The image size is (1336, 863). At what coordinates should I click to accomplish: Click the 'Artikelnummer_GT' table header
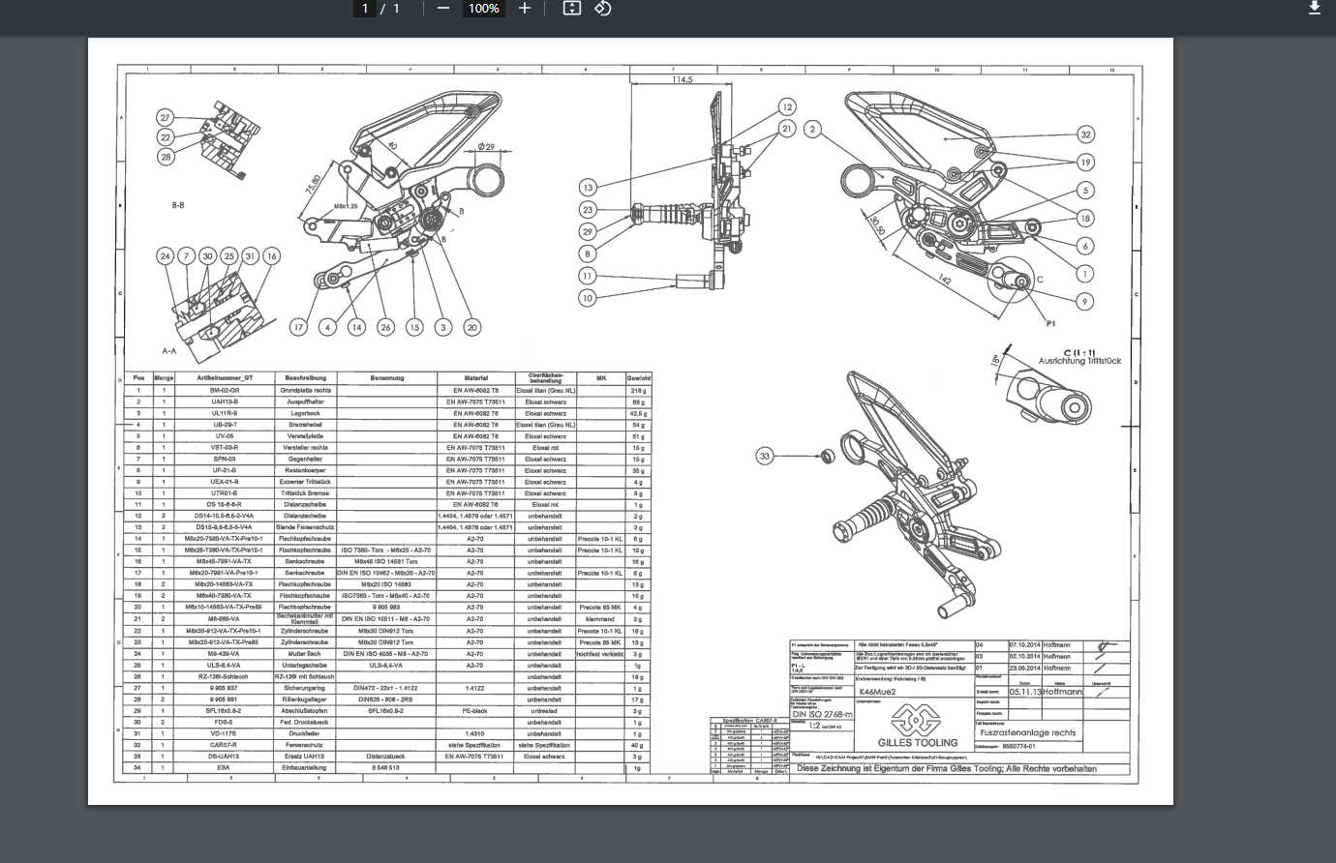[224, 377]
